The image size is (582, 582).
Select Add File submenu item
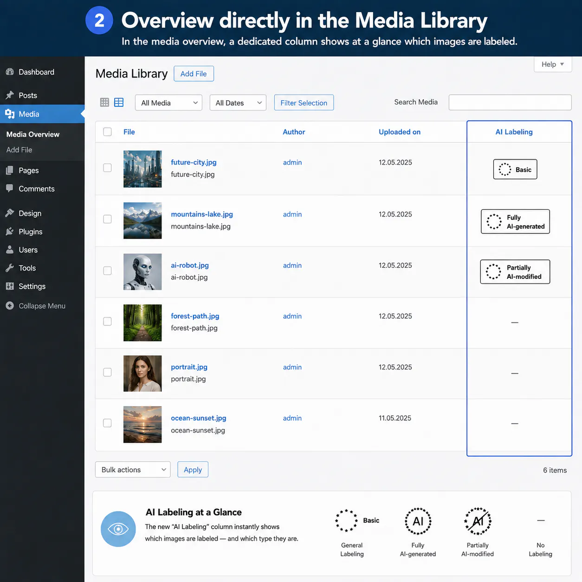pyautogui.click(x=19, y=150)
